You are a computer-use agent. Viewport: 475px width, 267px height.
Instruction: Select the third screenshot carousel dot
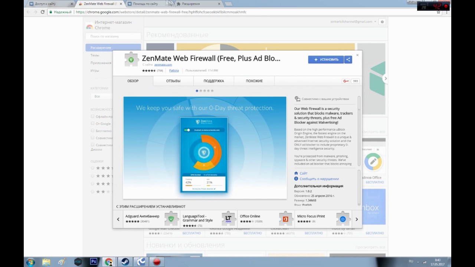tap(204, 90)
